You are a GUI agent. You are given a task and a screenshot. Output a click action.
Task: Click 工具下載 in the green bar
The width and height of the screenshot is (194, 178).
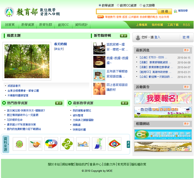click(x=173, y=25)
